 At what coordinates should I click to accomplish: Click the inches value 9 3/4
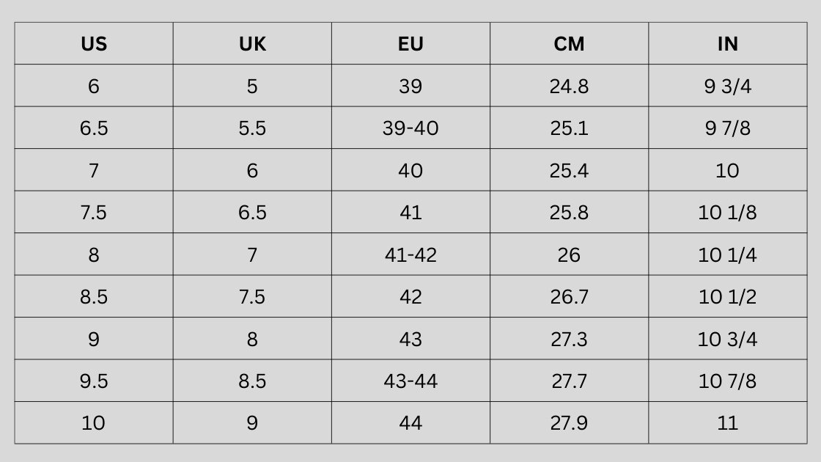point(727,87)
